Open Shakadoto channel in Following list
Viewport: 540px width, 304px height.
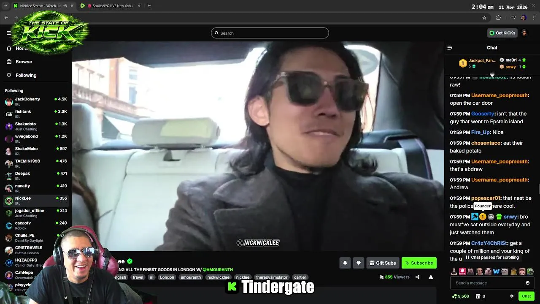[x=36, y=126]
